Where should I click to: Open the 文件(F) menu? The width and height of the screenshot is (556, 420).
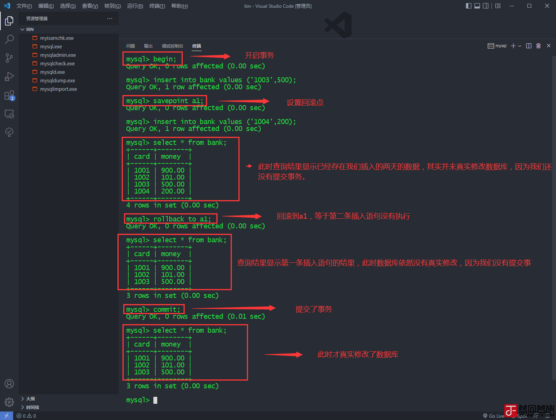point(24,6)
